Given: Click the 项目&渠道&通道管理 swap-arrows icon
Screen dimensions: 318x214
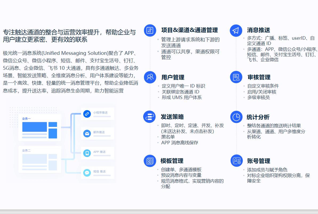Looking at the screenshot, I should 150,30.
